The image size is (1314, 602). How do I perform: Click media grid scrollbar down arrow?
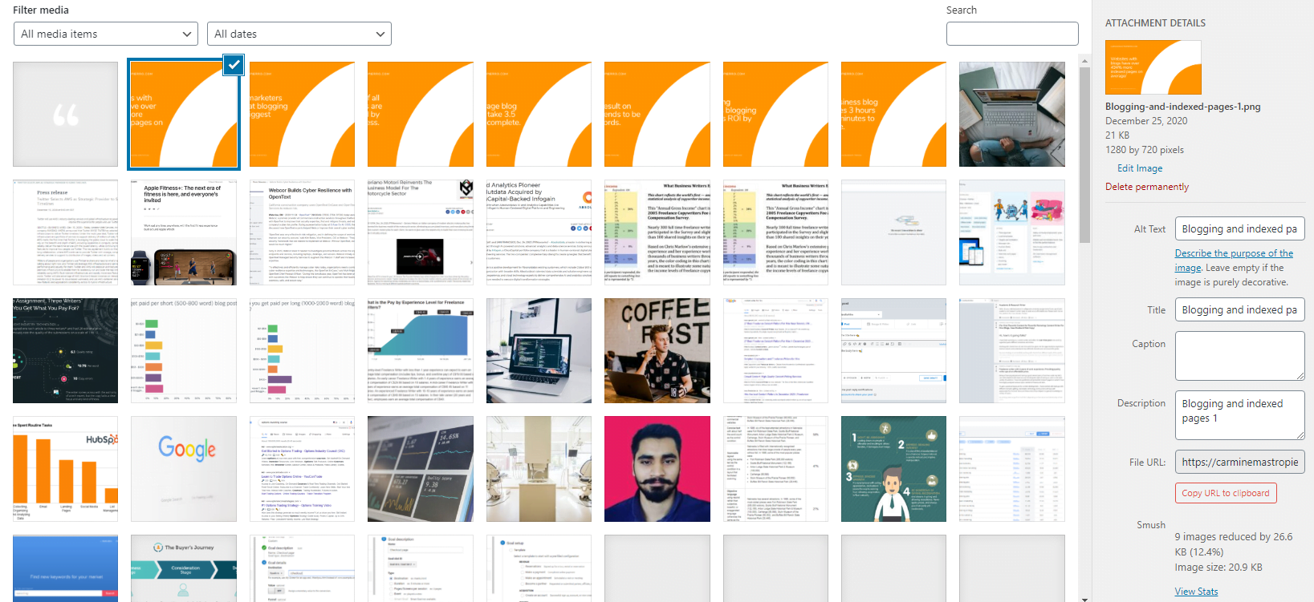point(1085,598)
